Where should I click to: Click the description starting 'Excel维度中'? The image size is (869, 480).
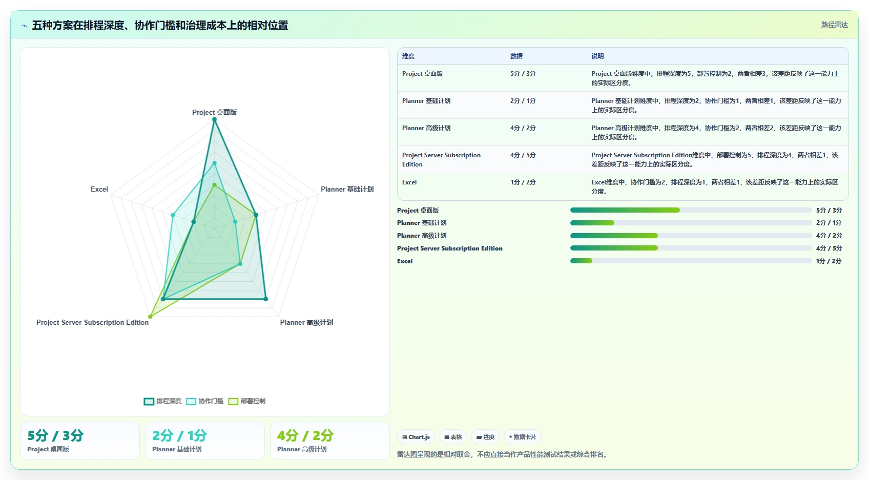[715, 187]
